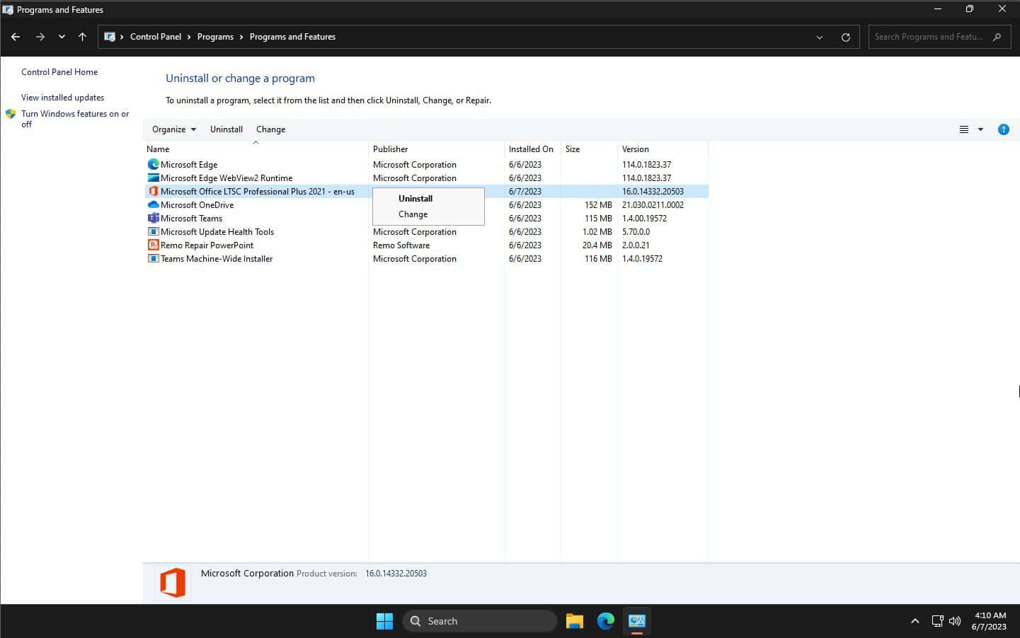
Task: Expand the chevron after Control Panel breadcrumb
Action: pyautogui.click(x=189, y=37)
